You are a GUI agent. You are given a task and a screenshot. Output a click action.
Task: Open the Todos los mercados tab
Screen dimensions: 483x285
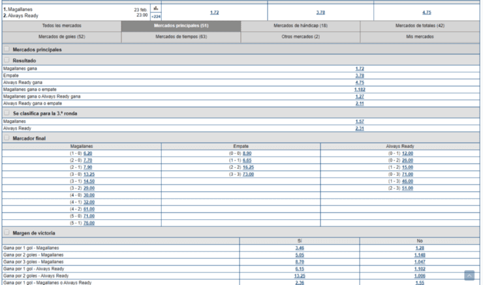click(x=61, y=26)
